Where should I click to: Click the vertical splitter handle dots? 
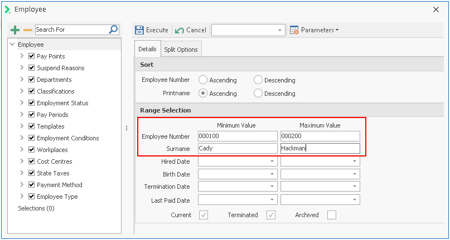tap(128, 128)
